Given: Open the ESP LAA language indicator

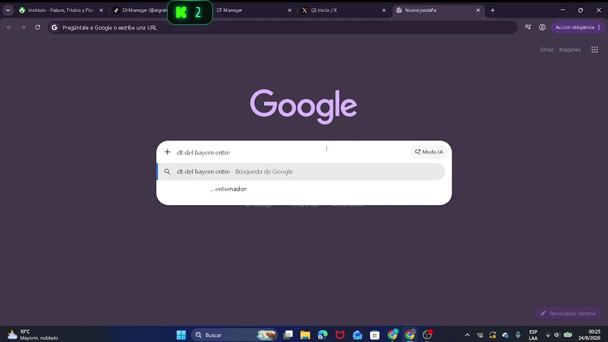Looking at the screenshot, I should tap(533, 335).
